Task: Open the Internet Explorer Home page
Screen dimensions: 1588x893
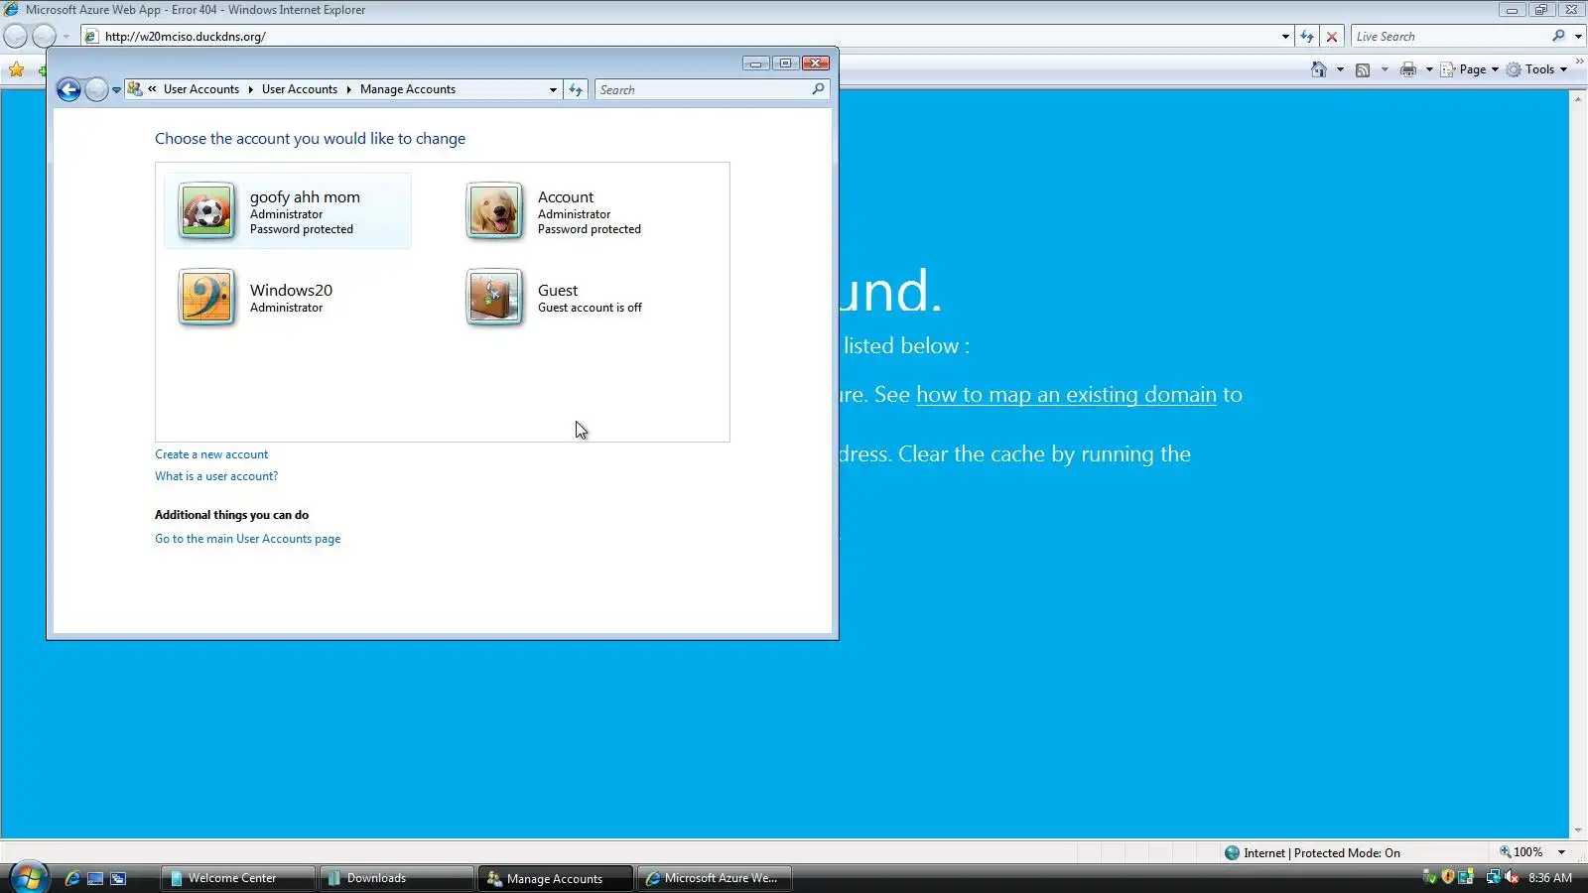Action: pos(1319,69)
